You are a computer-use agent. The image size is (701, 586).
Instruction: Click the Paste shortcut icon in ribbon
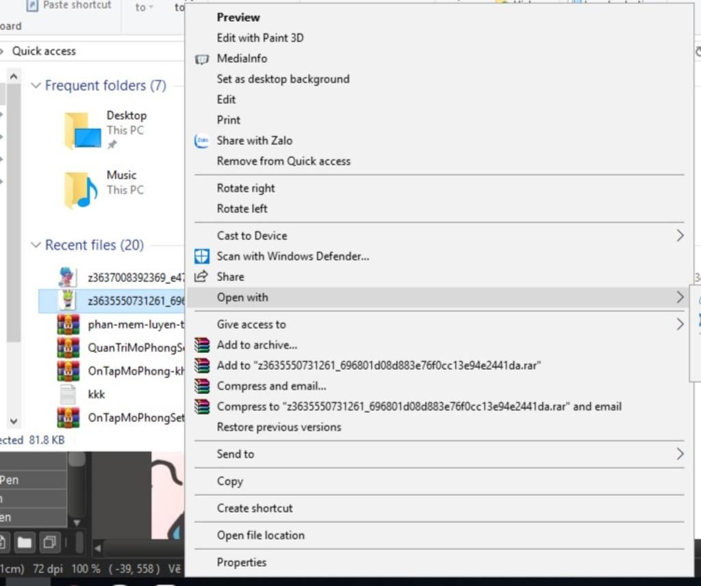(32, 5)
